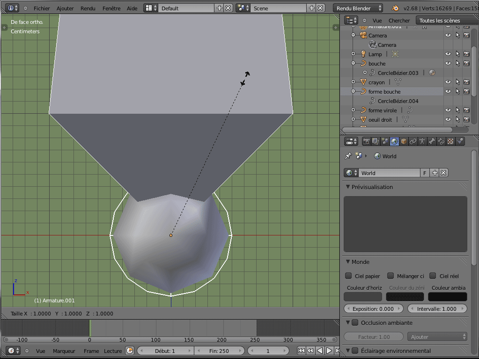Toggle the timeline sync clock icon
Screen dimensions: 479x359
pyautogui.click(x=130, y=351)
